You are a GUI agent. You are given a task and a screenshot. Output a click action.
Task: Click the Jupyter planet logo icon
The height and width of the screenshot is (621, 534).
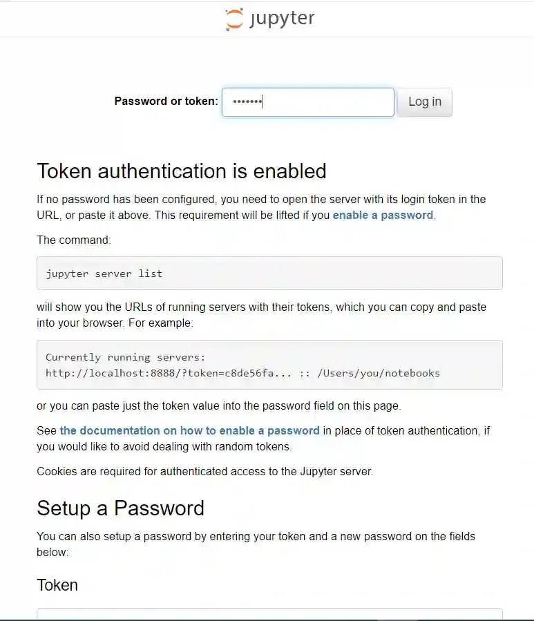(234, 19)
